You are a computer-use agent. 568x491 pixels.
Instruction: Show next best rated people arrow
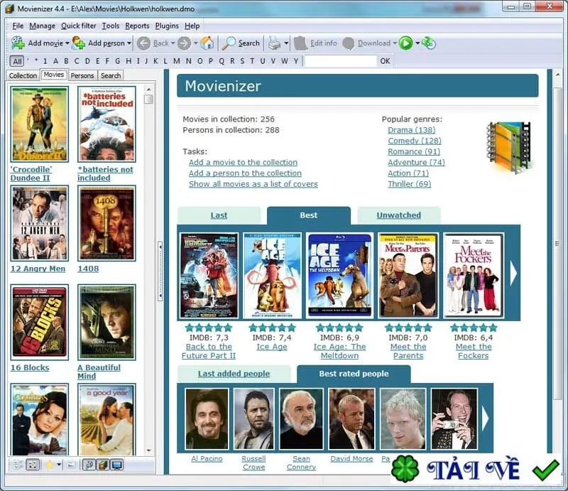pos(485,418)
